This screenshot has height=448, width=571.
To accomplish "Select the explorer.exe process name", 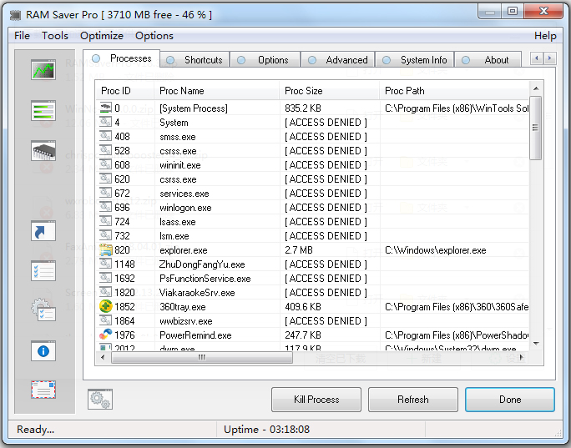I will tap(184, 250).
